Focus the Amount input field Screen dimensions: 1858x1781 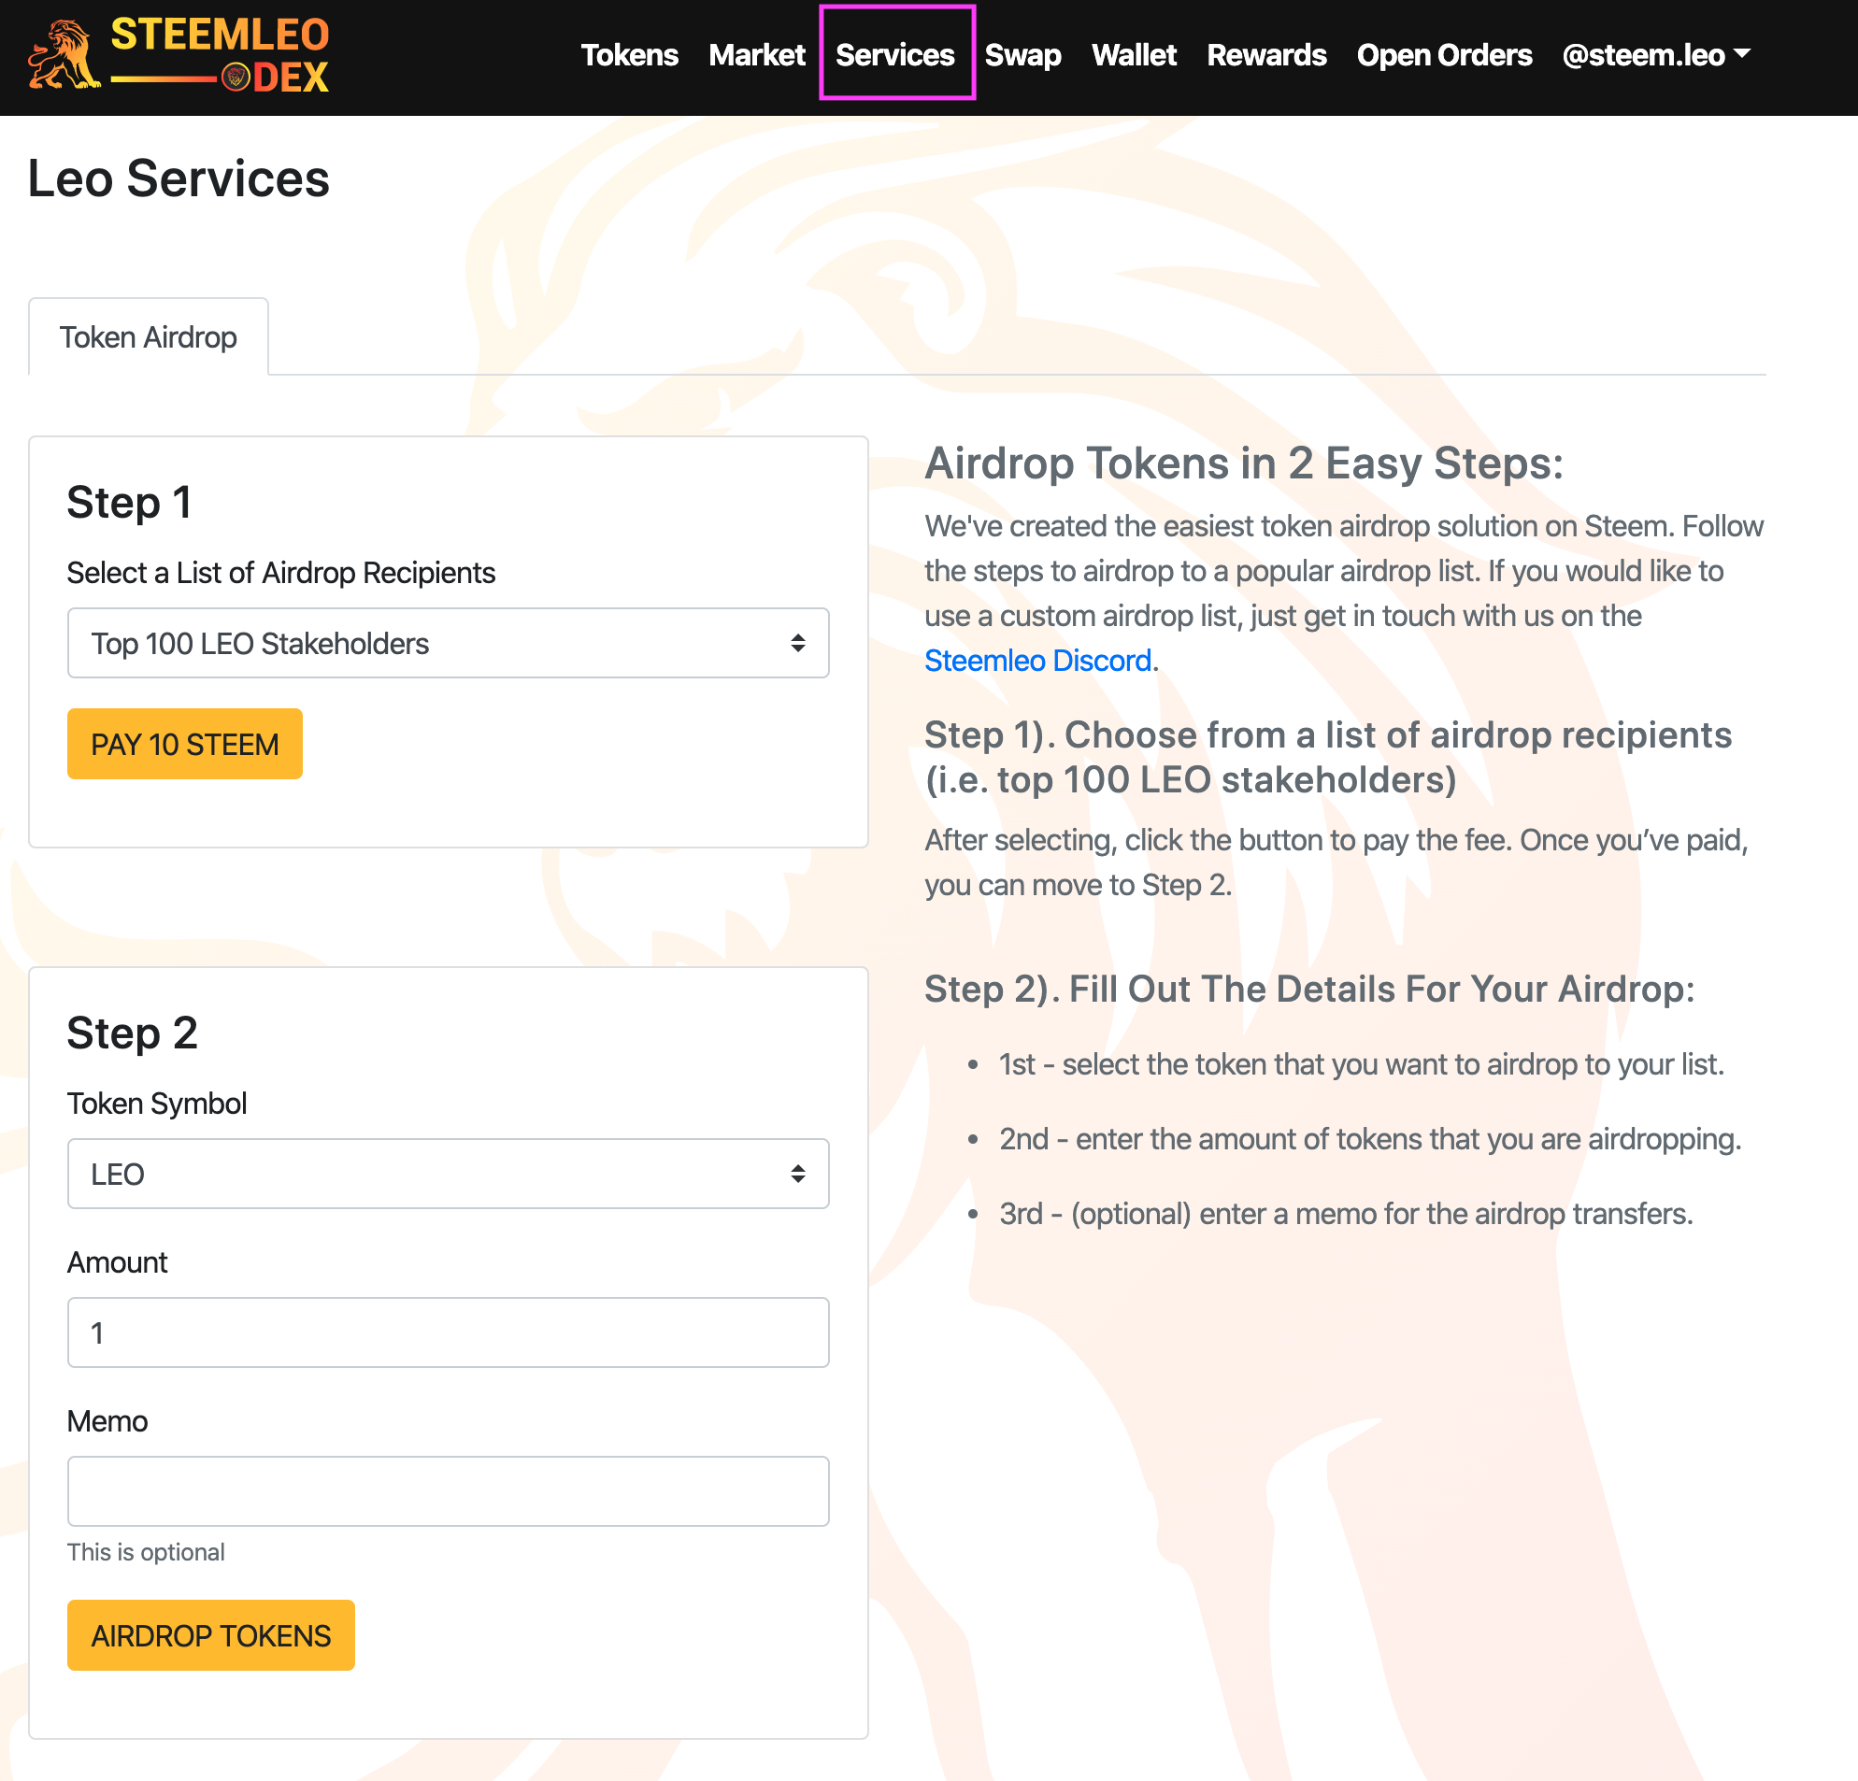tap(449, 1332)
